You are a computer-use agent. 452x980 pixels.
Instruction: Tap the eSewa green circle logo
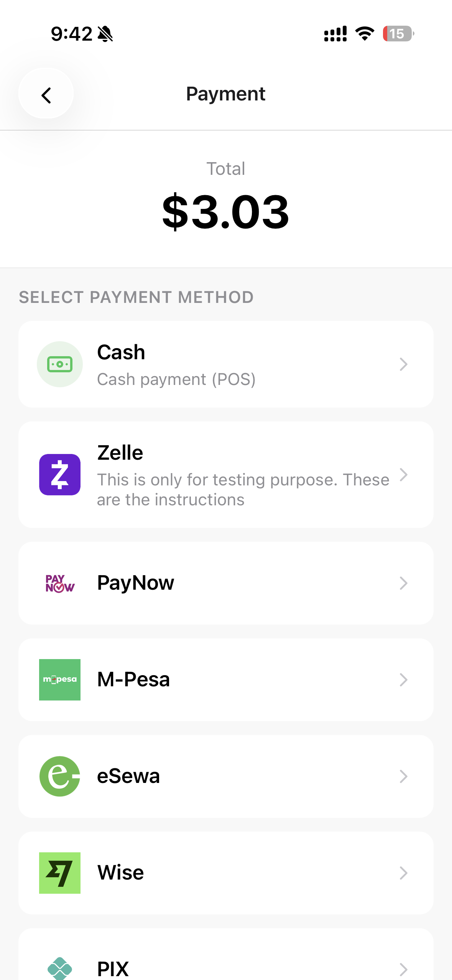point(60,776)
